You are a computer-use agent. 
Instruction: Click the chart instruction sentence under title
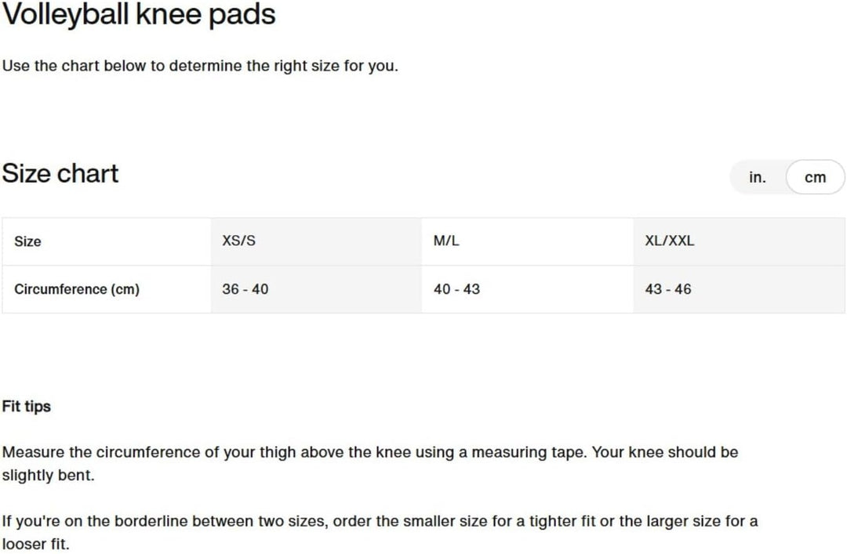coord(200,66)
